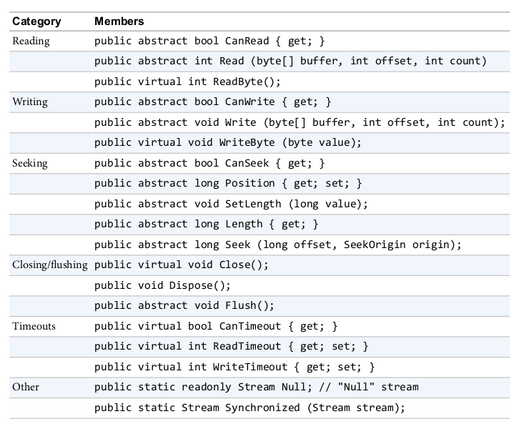Click the Members column header
The width and height of the screenshot is (524, 429).
(x=119, y=21)
